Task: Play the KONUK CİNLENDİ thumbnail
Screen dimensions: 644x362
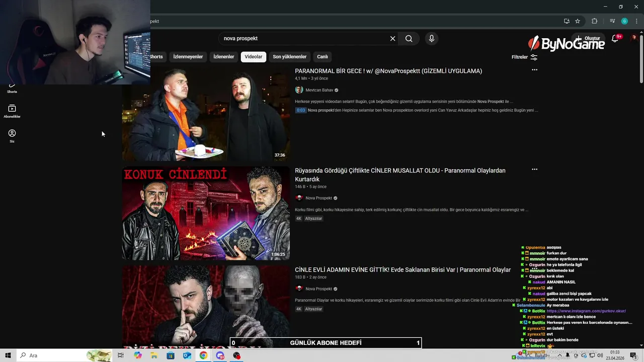Action: pyautogui.click(x=206, y=213)
